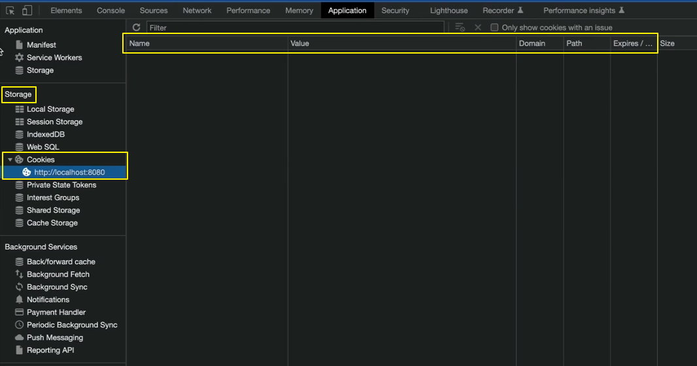The image size is (697, 366).
Task: Select the Manifest label
Action: (x=41, y=45)
